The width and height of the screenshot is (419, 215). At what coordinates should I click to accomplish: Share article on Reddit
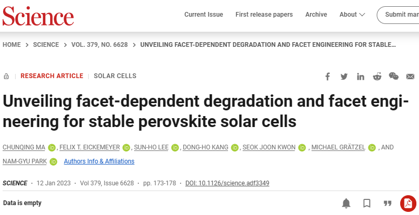pyautogui.click(x=377, y=77)
